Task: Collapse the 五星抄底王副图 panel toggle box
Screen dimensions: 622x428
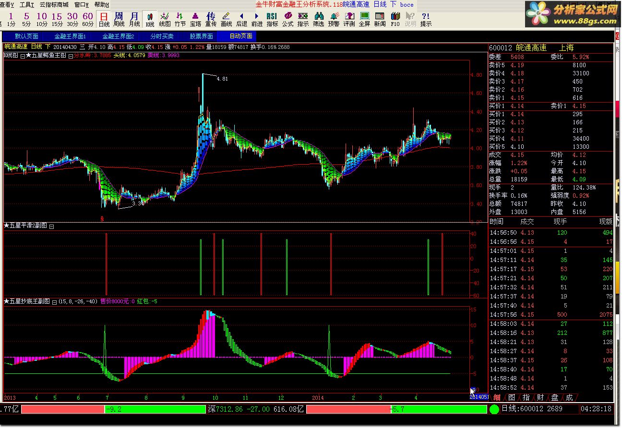Action: 54,302
